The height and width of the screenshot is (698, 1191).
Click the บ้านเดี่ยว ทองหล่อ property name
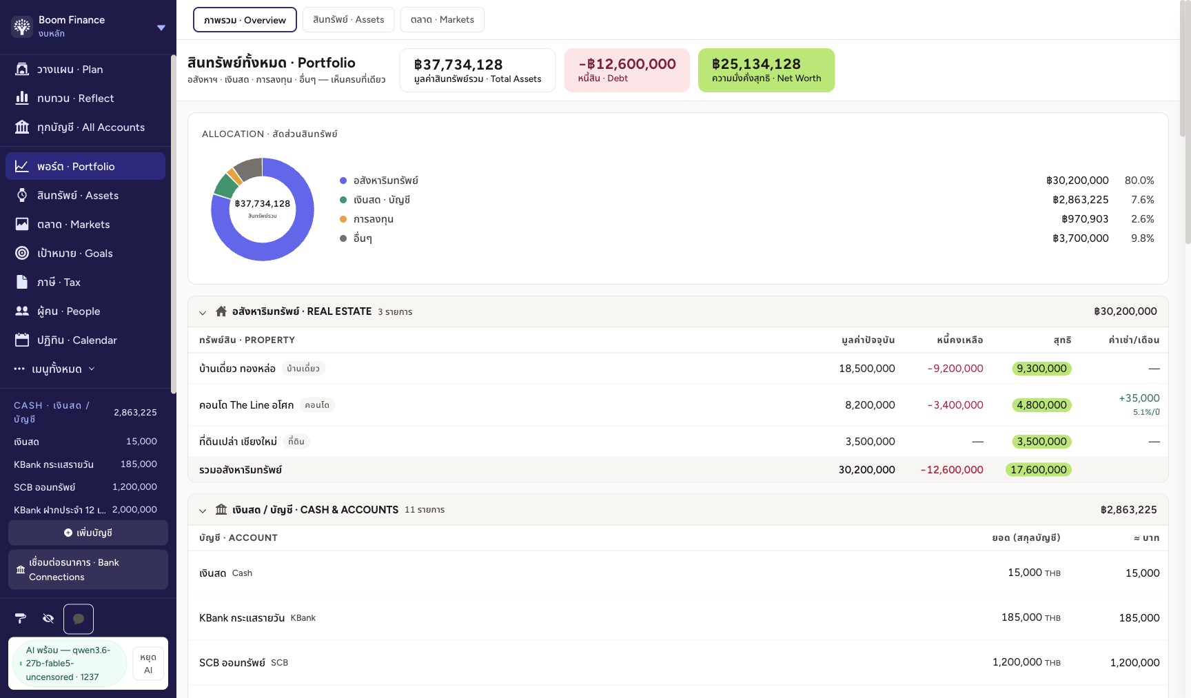tap(237, 369)
